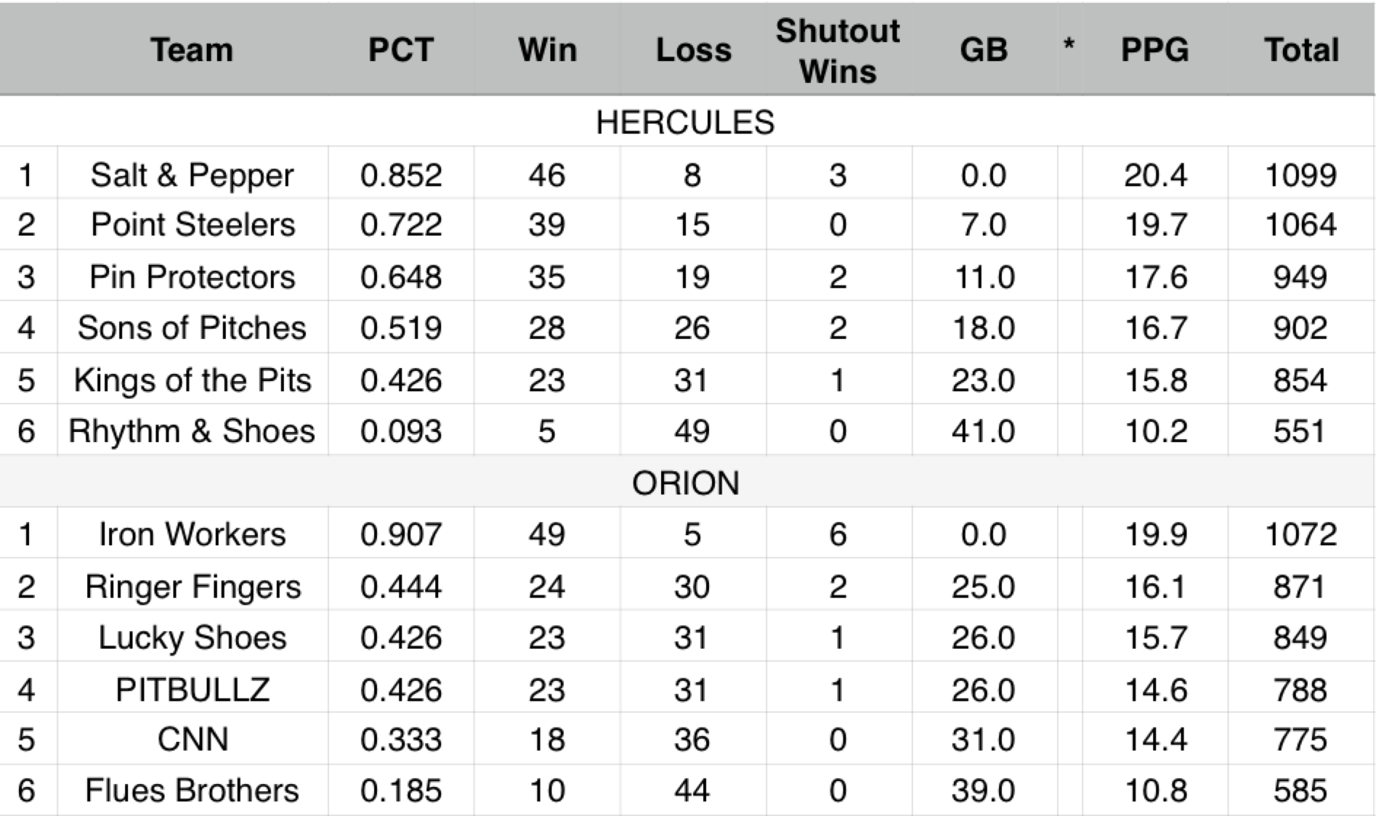1376x816 pixels.
Task: Select Rhythm & Shoes team cell
Action: pyautogui.click(x=192, y=431)
